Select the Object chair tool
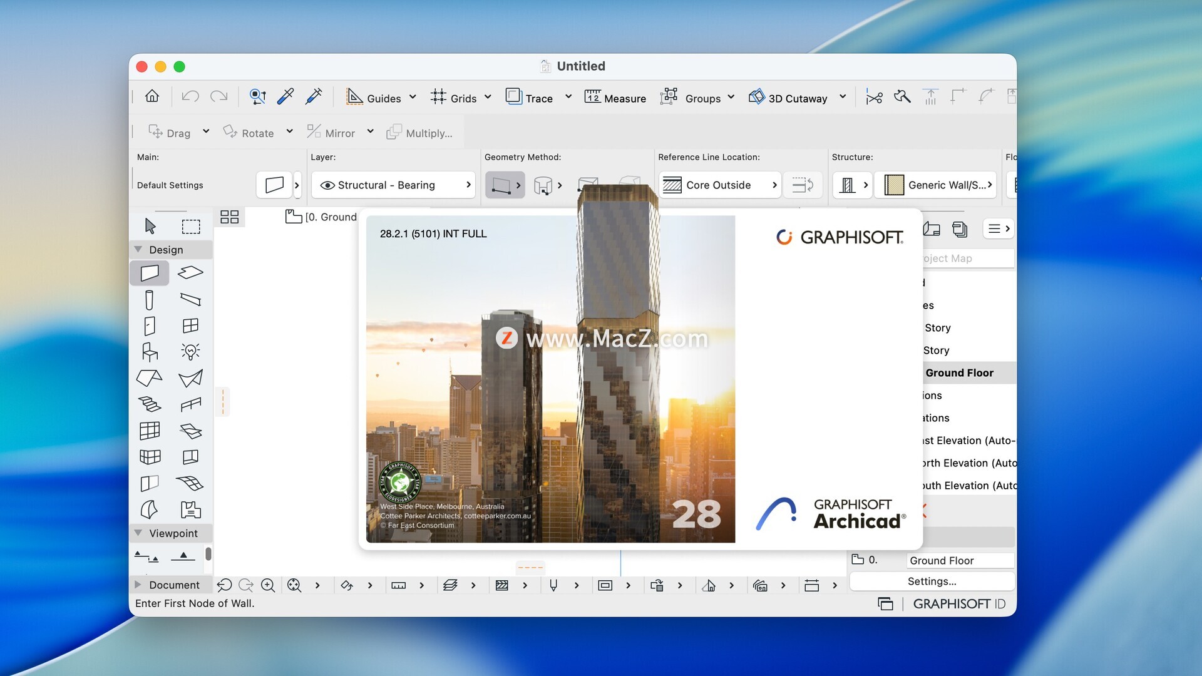This screenshot has width=1202, height=676. pyautogui.click(x=150, y=352)
